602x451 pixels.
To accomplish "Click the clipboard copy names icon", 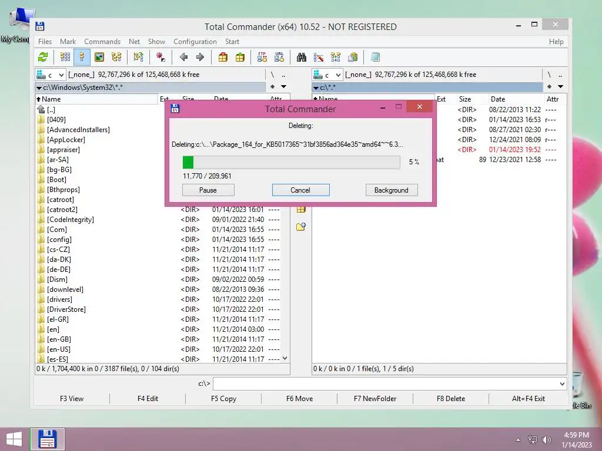I will click(x=353, y=58).
